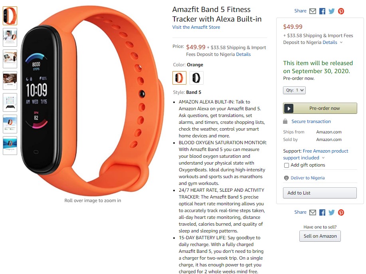Visit the Amazfit Store link
This screenshot has height=274, width=366.
(x=196, y=27)
